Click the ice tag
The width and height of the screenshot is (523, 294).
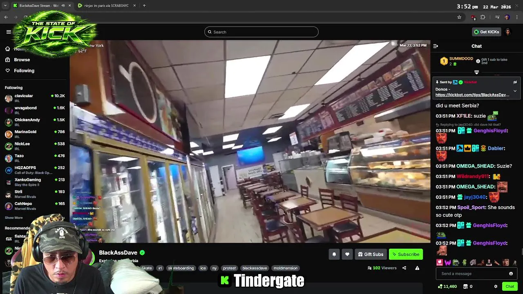point(203,268)
